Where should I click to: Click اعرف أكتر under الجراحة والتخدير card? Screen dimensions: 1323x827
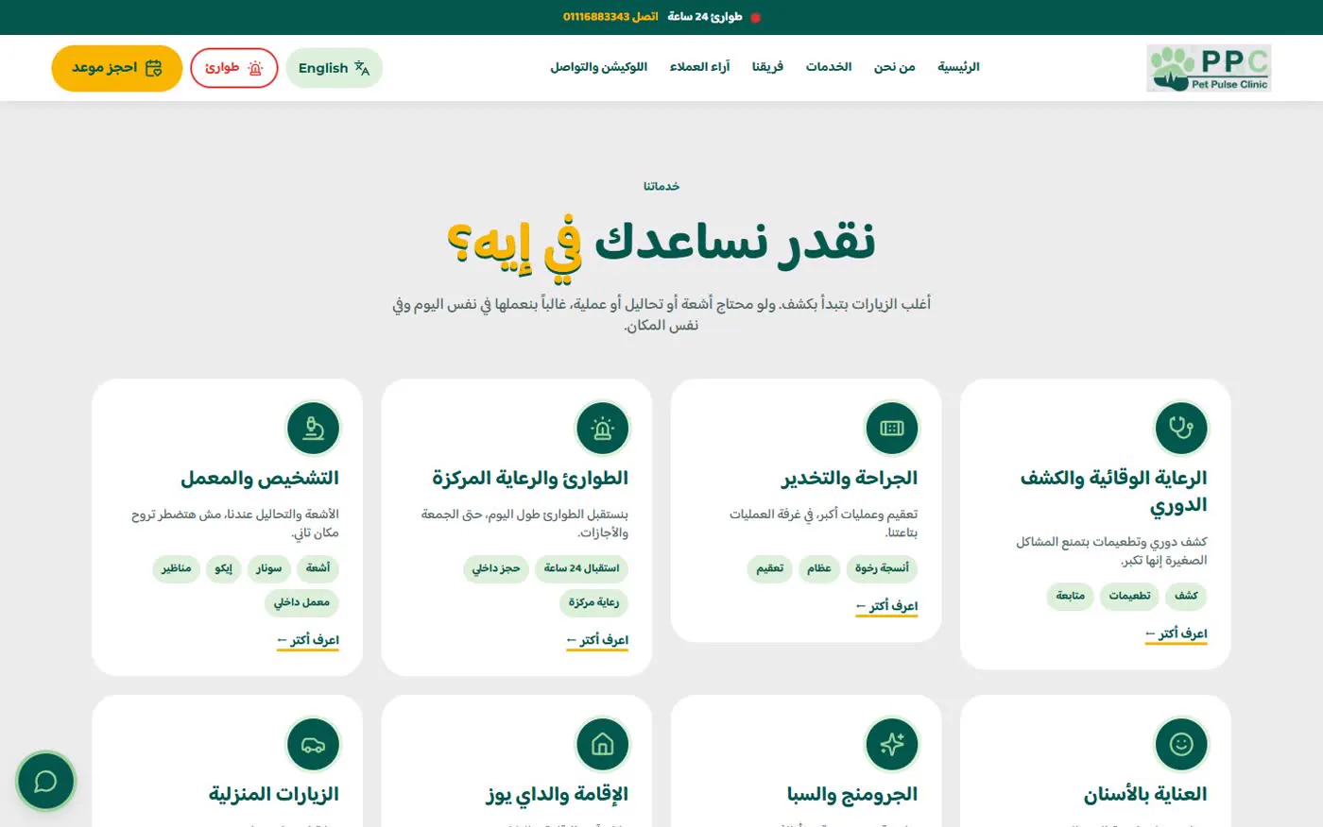coord(886,607)
